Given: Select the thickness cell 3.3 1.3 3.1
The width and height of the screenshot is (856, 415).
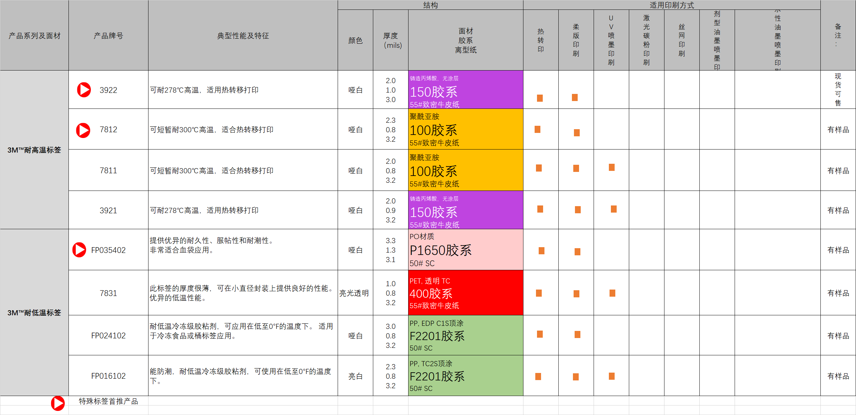Looking at the screenshot, I should pos(391,250).
